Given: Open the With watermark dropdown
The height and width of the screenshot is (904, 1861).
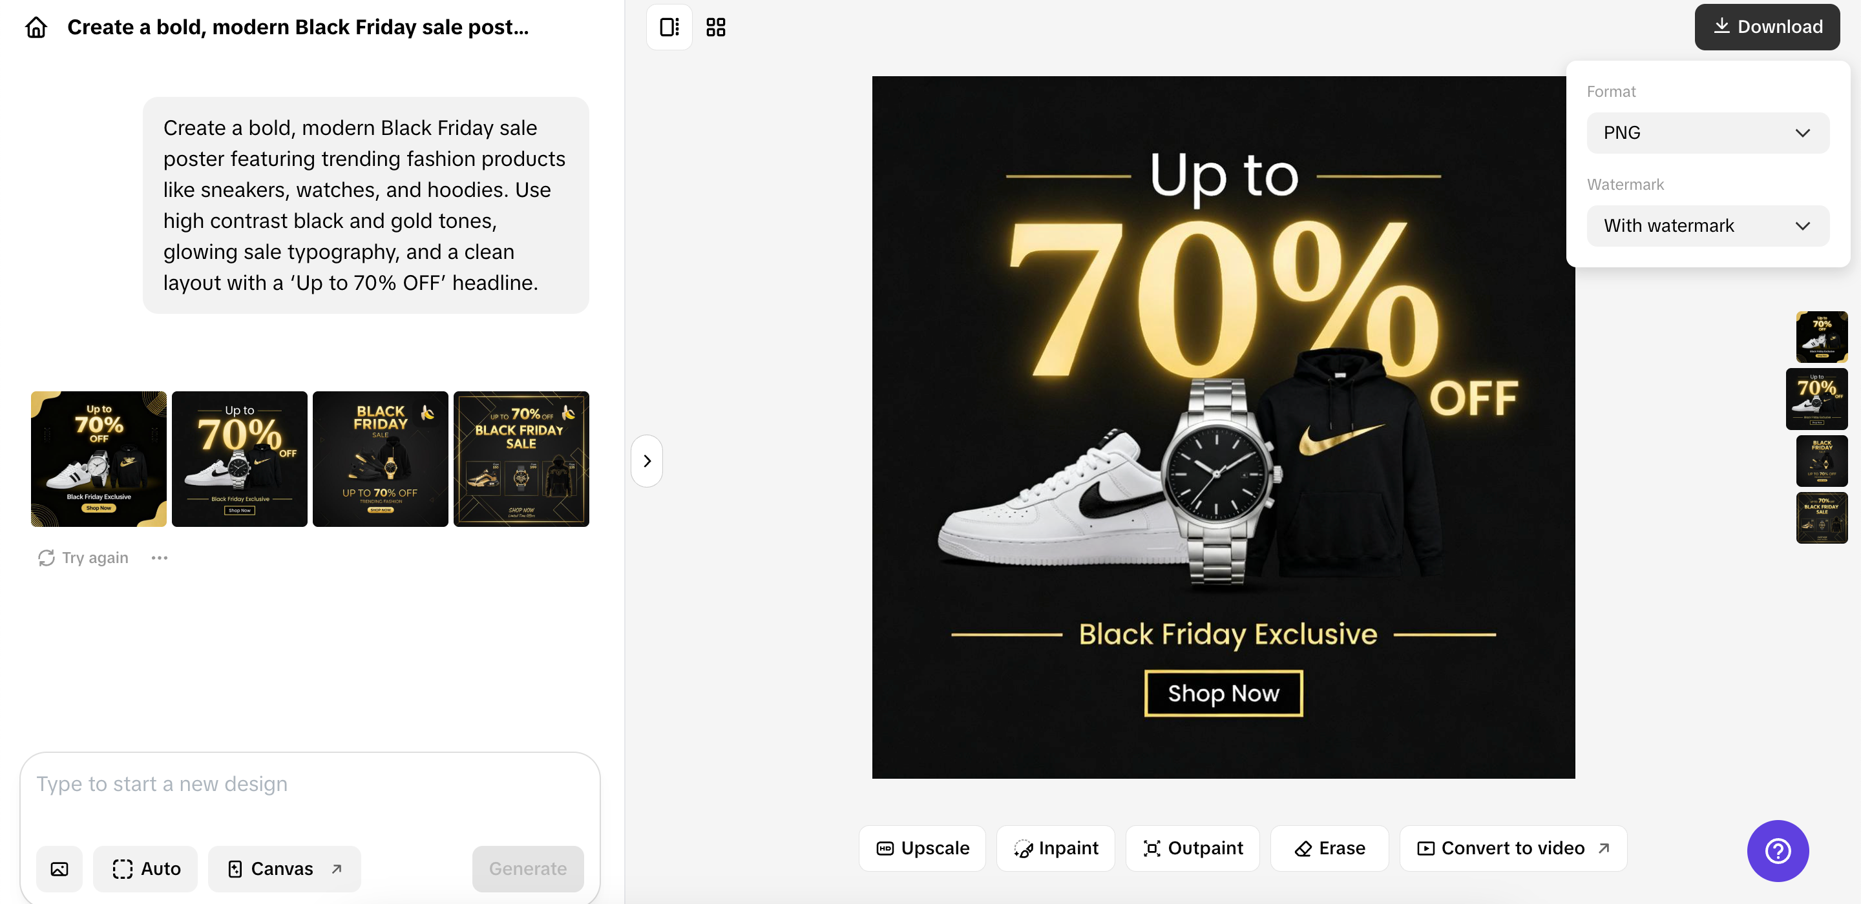Looking at the screenshot, I should 1707,226.
